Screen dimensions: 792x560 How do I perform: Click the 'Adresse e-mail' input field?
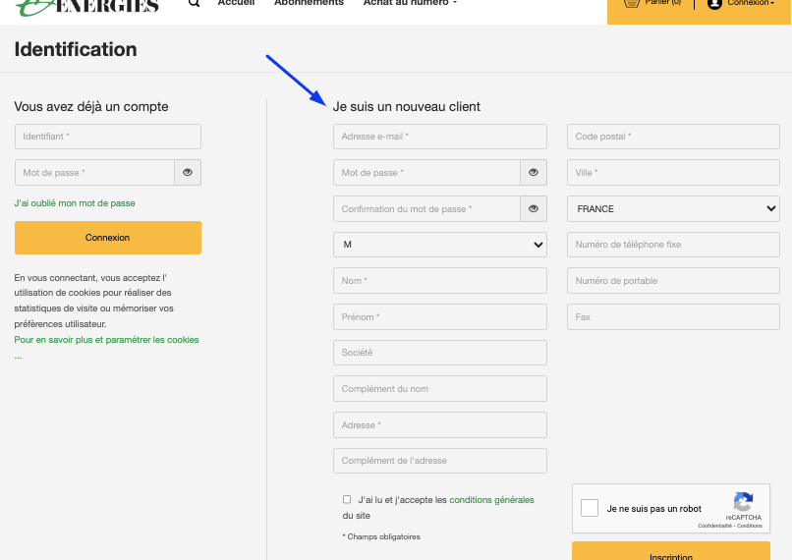[x=440, y=137]
